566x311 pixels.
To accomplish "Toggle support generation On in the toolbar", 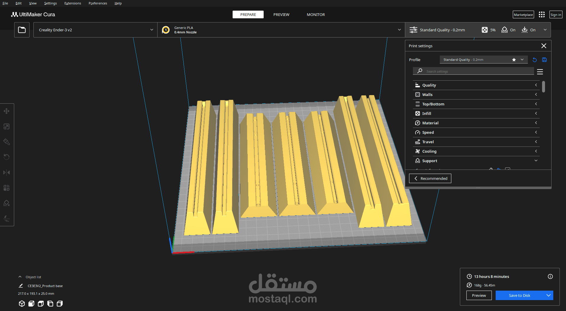I will (509, 30).
